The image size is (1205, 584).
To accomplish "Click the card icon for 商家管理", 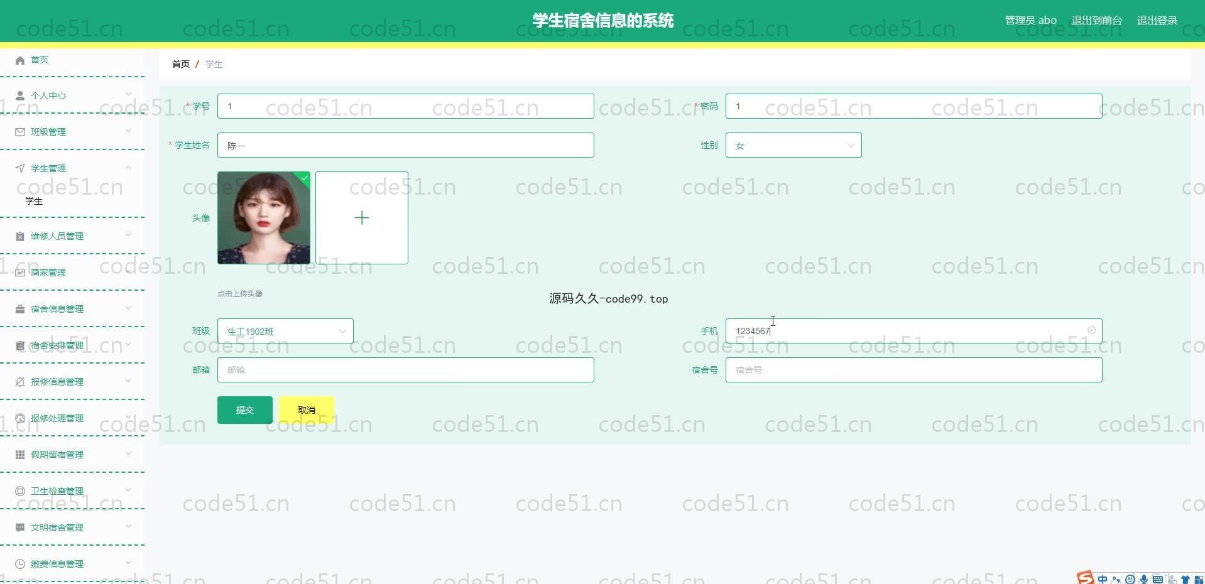I will (20, 273).
